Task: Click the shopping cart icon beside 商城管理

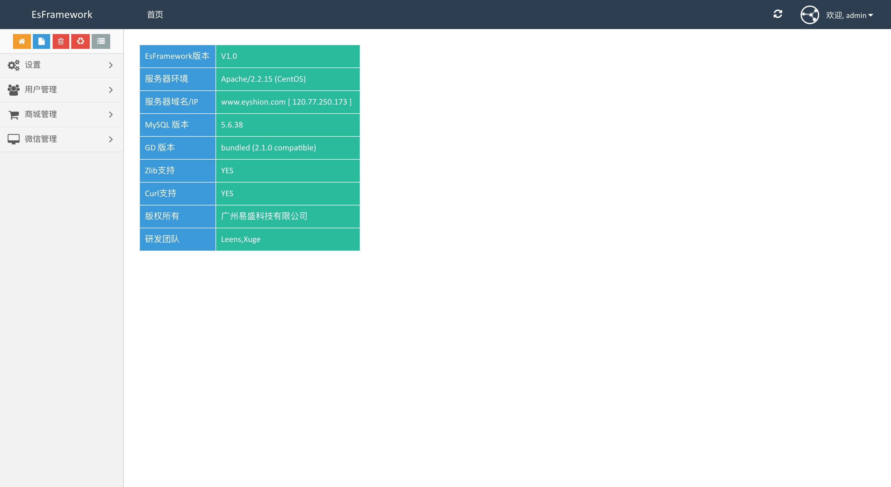Action: coord(14,115)
